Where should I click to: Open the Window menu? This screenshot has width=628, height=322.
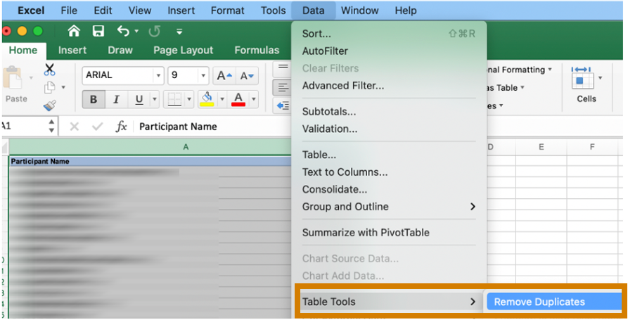coord(359,11)
